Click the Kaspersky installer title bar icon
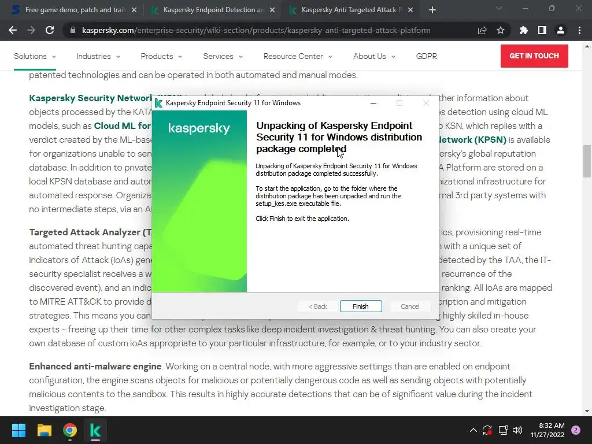The image size is (592, 444). point(158,103)
